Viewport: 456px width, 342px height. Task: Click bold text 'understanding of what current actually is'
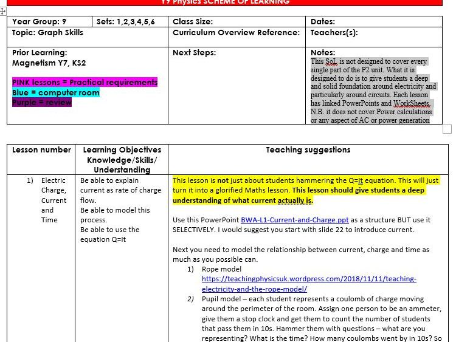[243, 200]
